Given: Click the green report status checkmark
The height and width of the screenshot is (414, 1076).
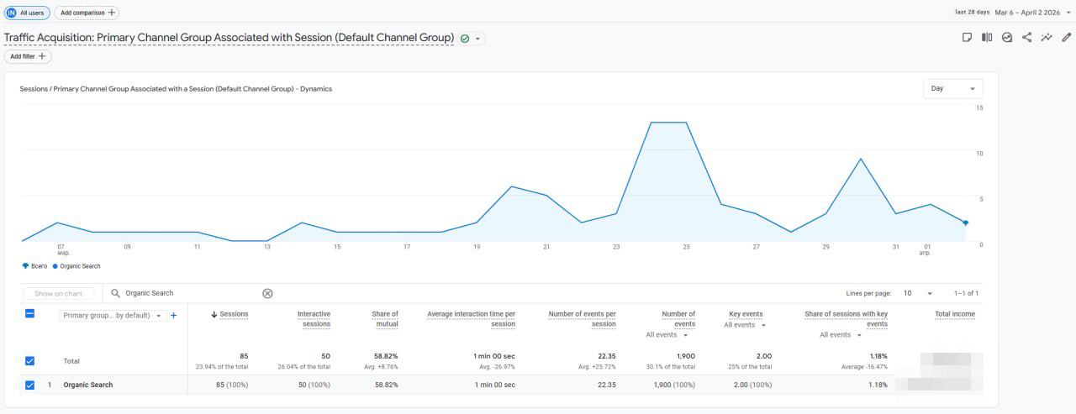Looking at the screenshot, I should tap(465, 39).
